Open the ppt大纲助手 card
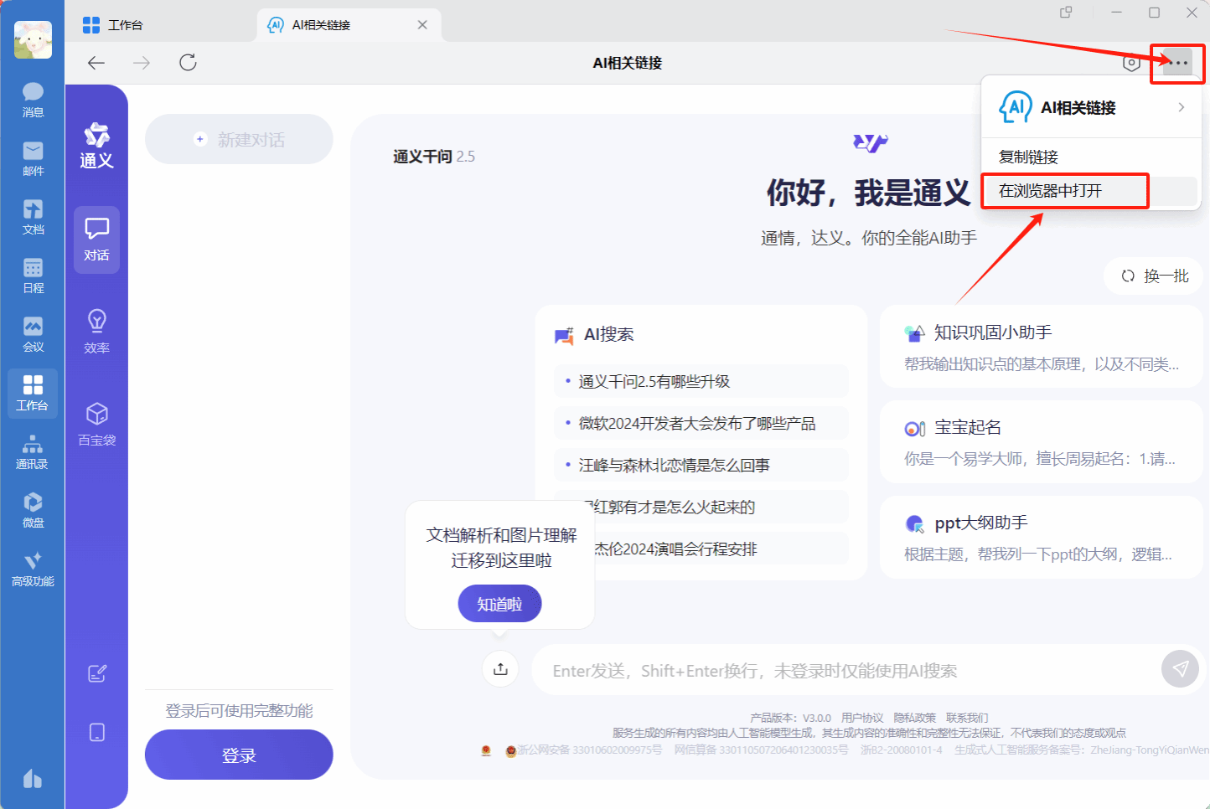The width and height of the screenshot is (1210, 809). tap(1042, 538)
